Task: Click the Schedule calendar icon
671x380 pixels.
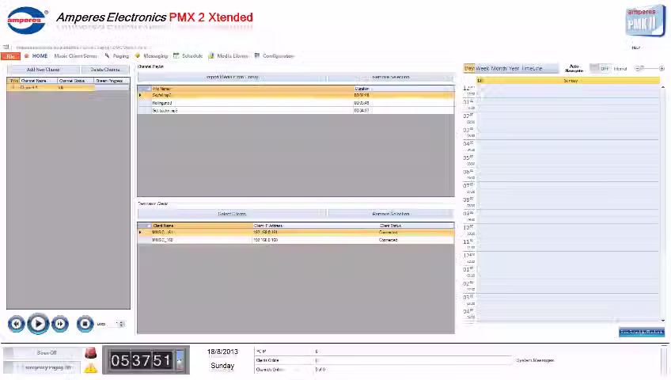Action: (x=176, y=55)
